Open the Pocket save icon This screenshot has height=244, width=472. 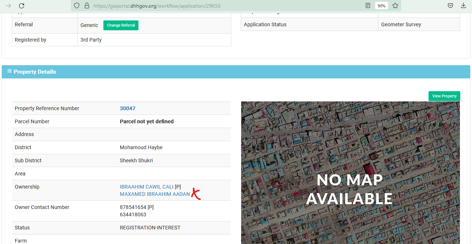click(x=451, y=6)
